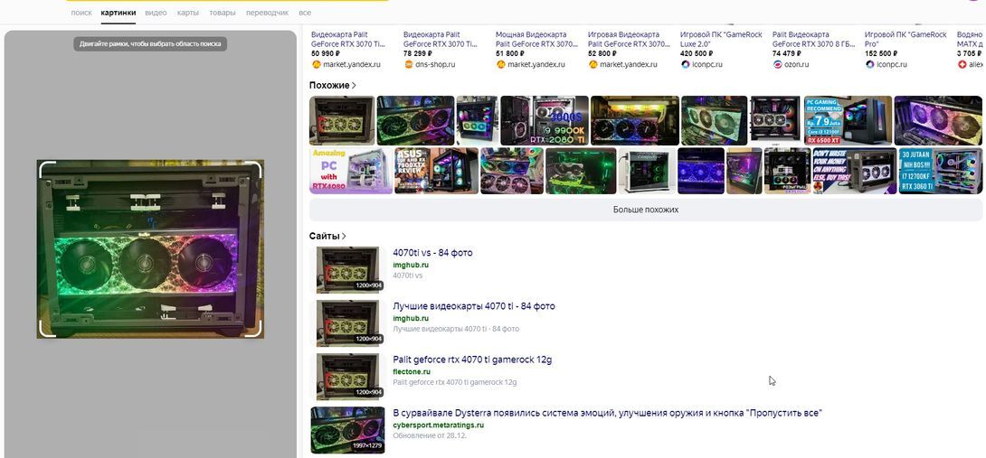986x458 pixels.
Task: Click the iconpc.ru favicon under GameRock Pro
Action: point(870,65)
